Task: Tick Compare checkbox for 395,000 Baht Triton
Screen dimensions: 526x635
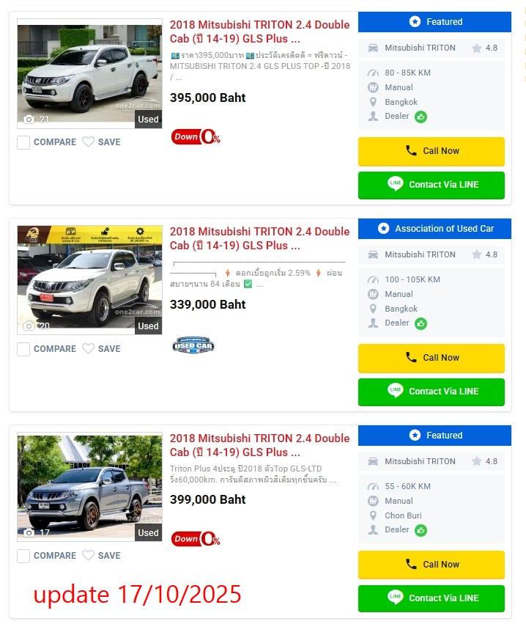Action: pos(23,142)
